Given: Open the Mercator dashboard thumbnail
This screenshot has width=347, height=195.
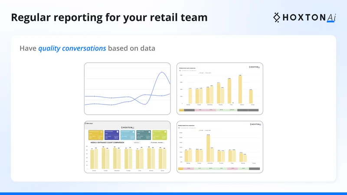Looking at the screenshot, I should 127,147.
